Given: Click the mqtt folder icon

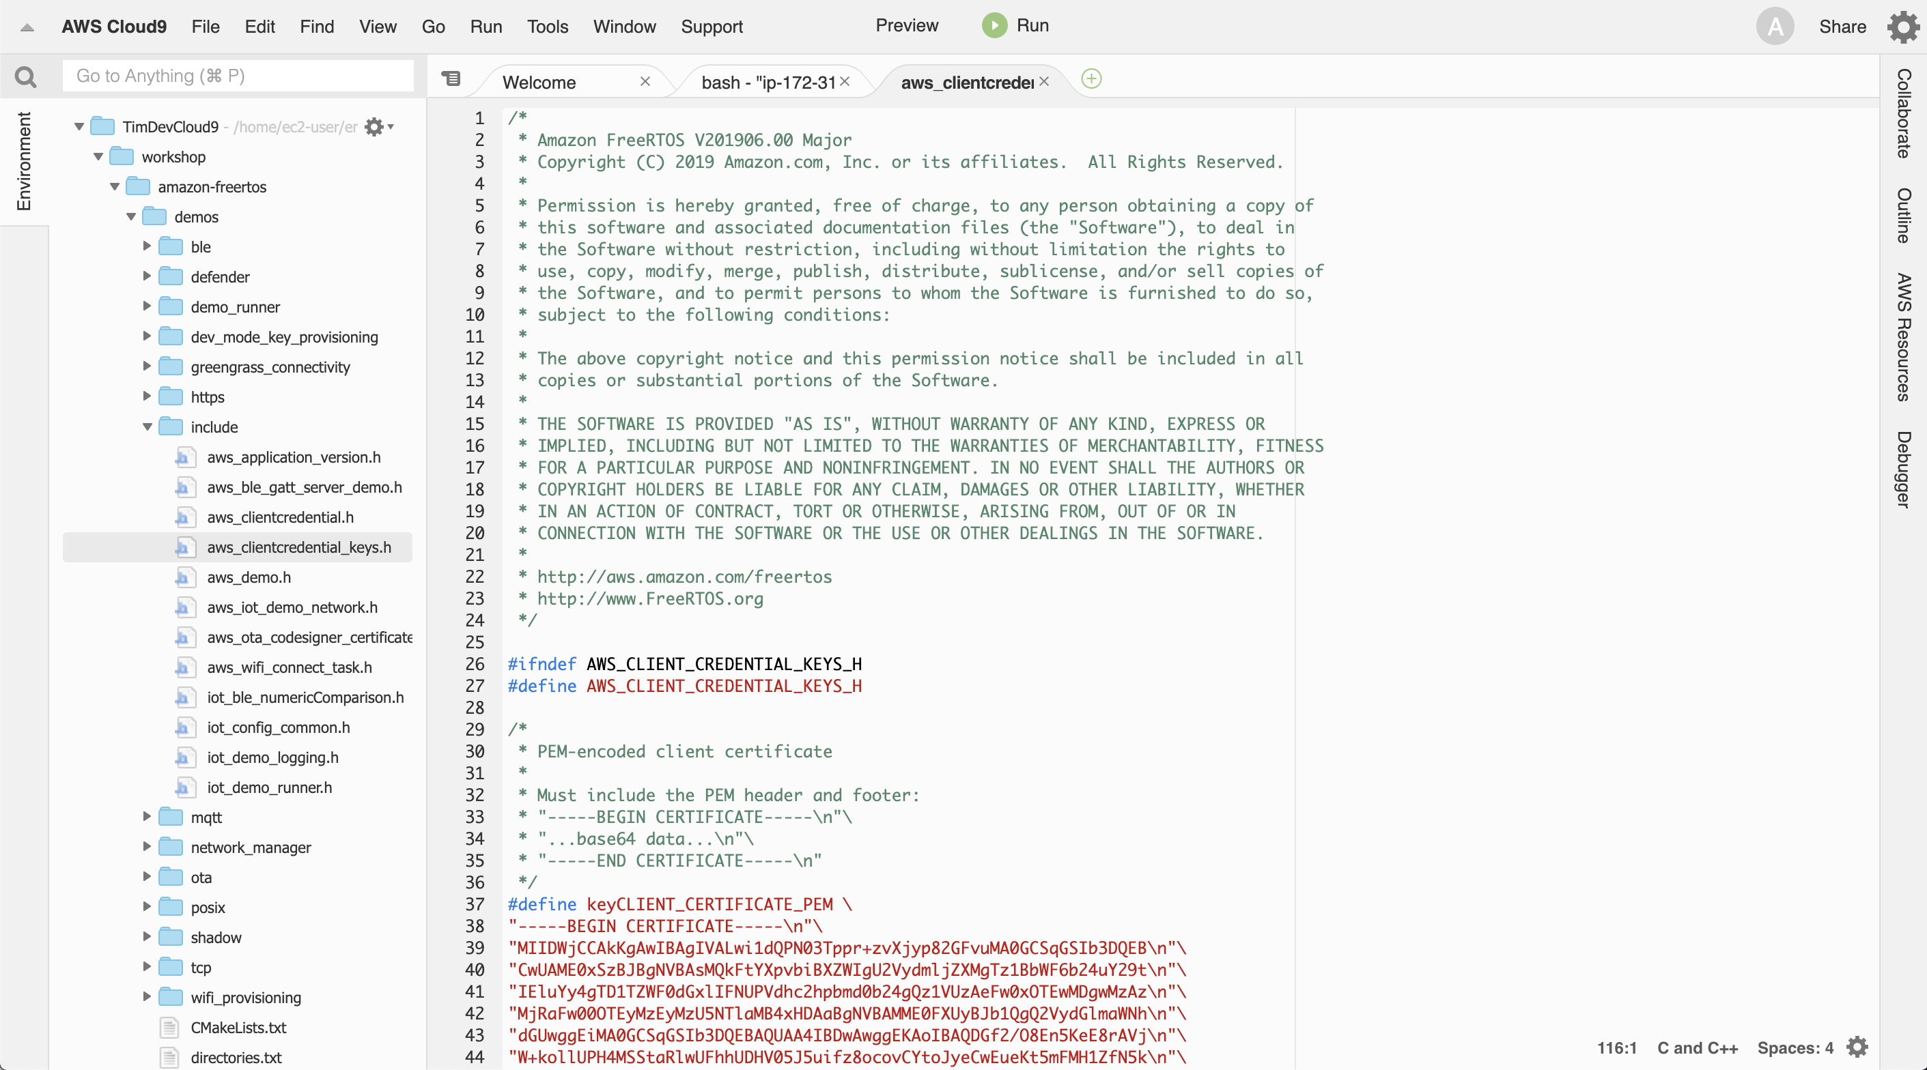Looking at the screenshot, I should [x=171, y=817].
